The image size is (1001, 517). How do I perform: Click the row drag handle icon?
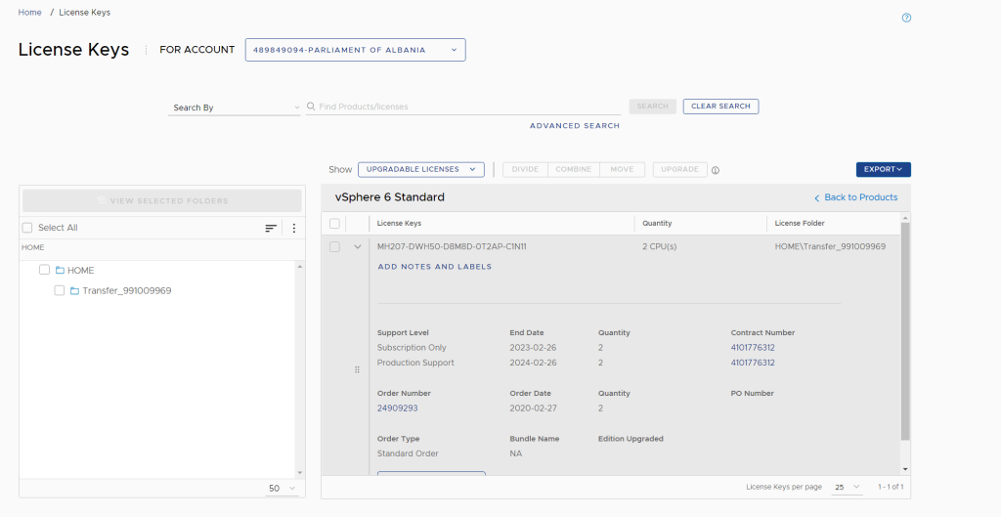pos(357,369)
